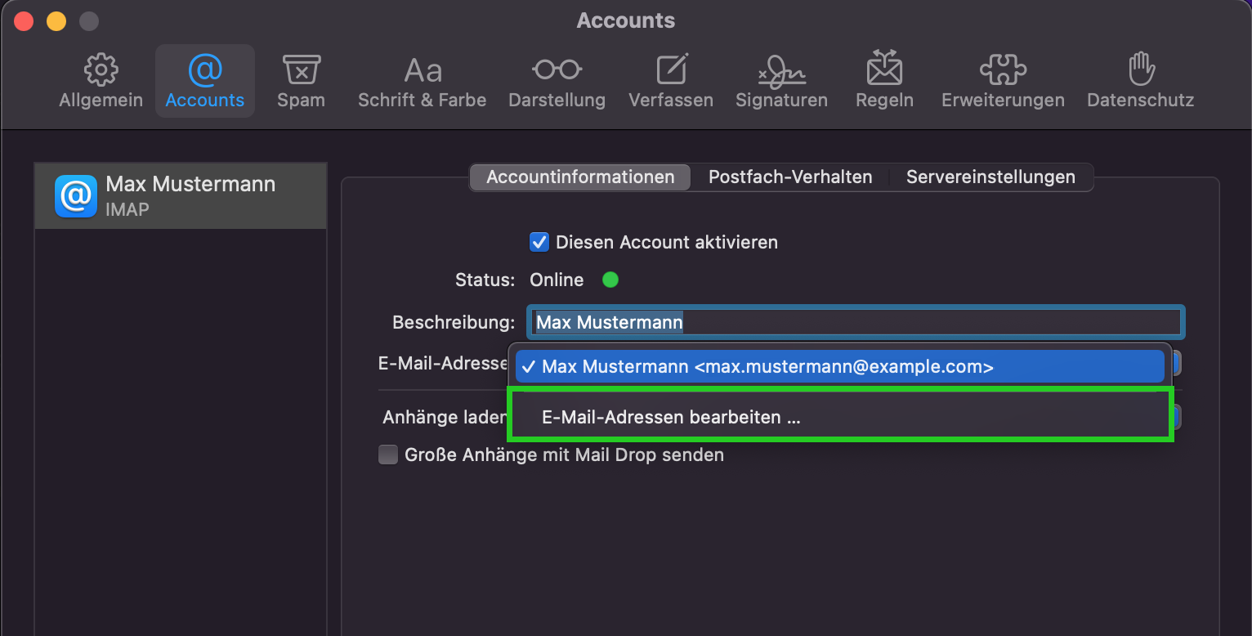Close the Accounts window
Screen dimensions: 1252x636
point(24,21)
